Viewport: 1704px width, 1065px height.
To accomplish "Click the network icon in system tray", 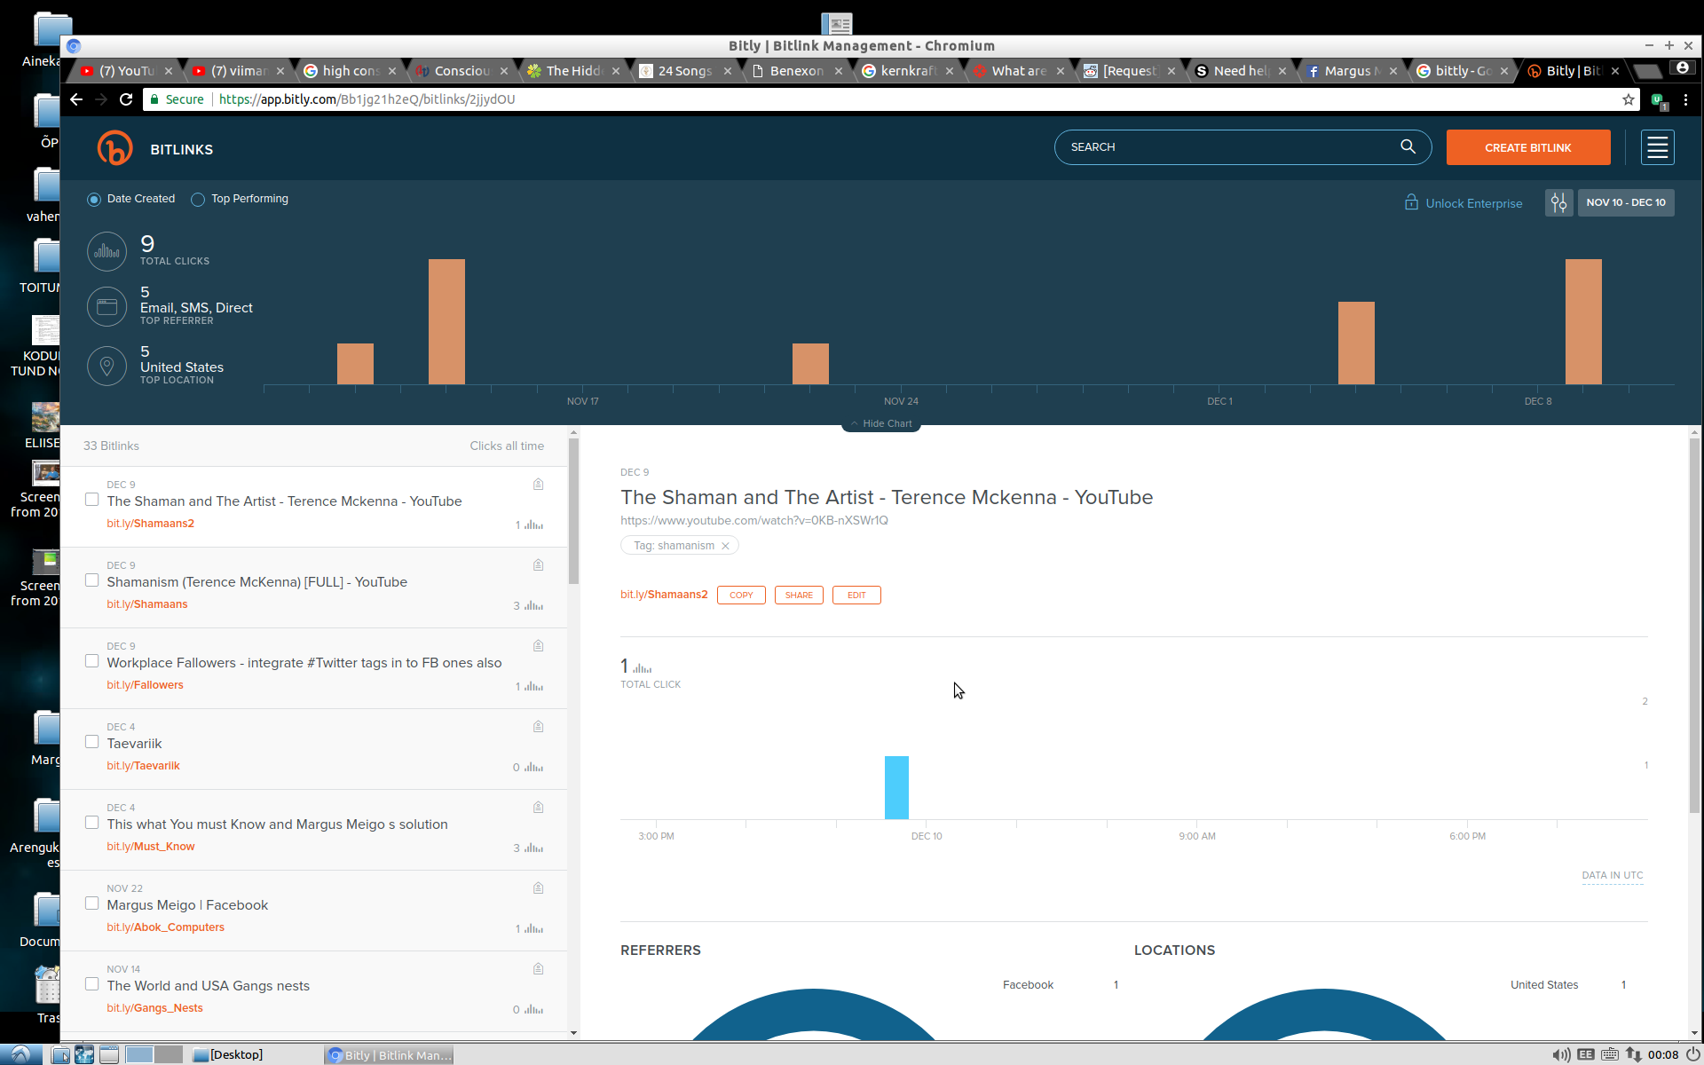I will 1634,1054.
